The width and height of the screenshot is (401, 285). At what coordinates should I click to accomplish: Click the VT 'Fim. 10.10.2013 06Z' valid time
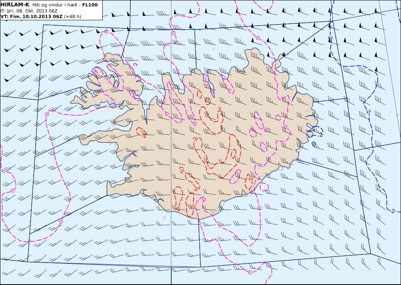coord(32,16)
